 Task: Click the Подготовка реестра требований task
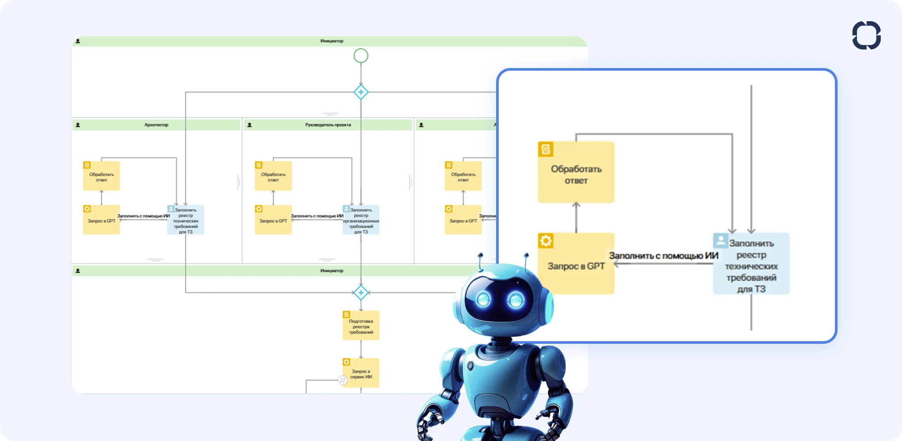[361, 327]
